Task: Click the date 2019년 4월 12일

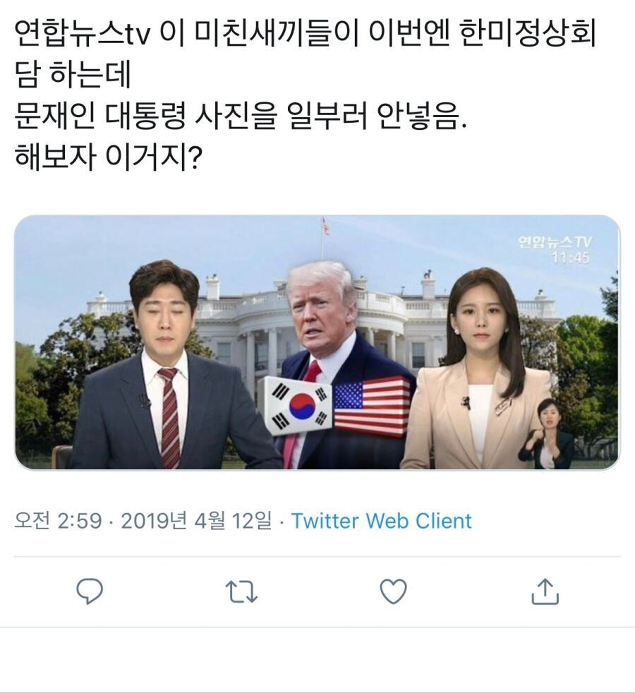Action: pos(196,521)
